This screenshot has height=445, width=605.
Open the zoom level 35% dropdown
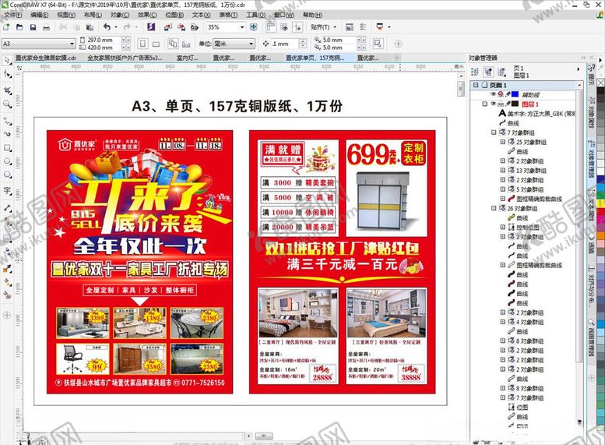242,27
